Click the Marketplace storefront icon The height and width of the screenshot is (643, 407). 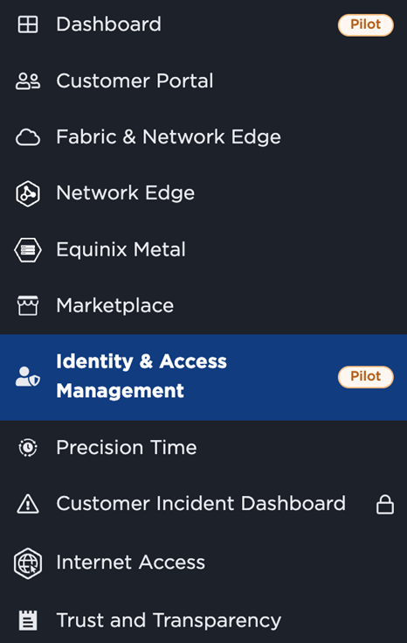28,305
